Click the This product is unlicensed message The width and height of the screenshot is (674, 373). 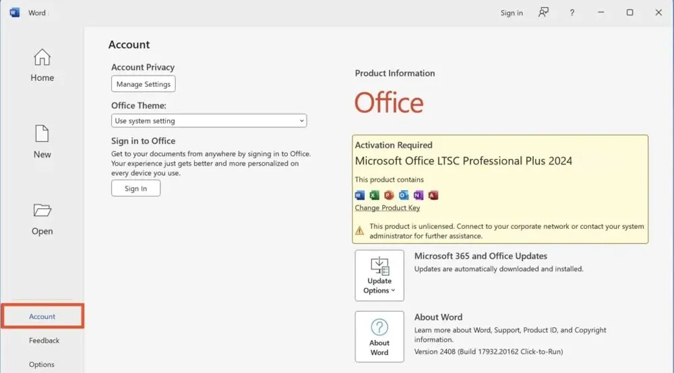tap(507, 231)
